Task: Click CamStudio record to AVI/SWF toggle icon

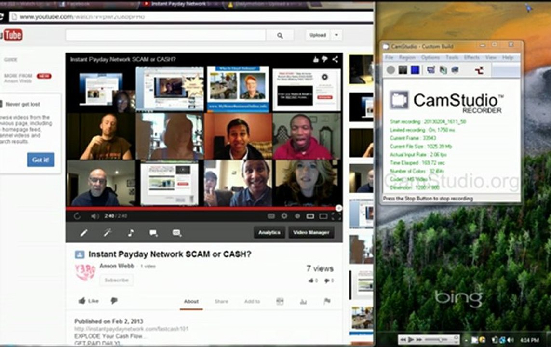Action: [443, 70]
